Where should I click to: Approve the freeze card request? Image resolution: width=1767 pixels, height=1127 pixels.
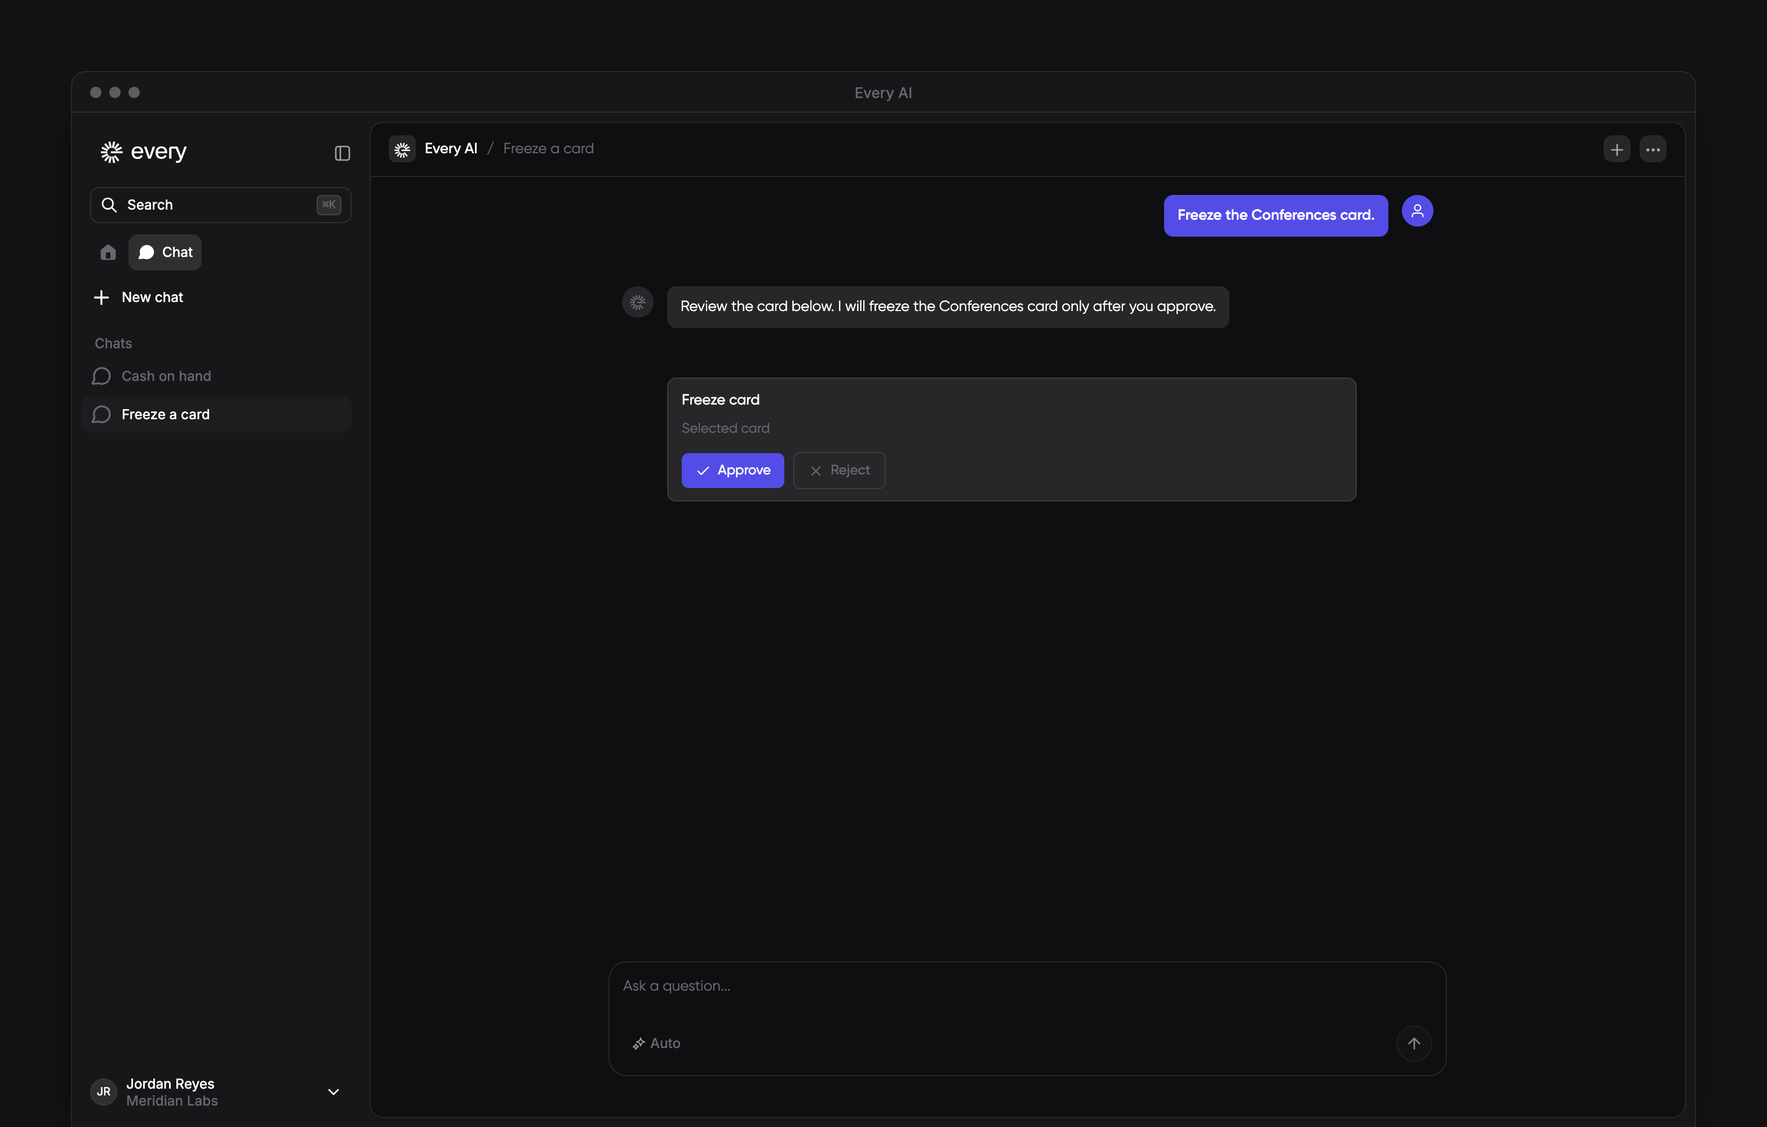[732, 471]
